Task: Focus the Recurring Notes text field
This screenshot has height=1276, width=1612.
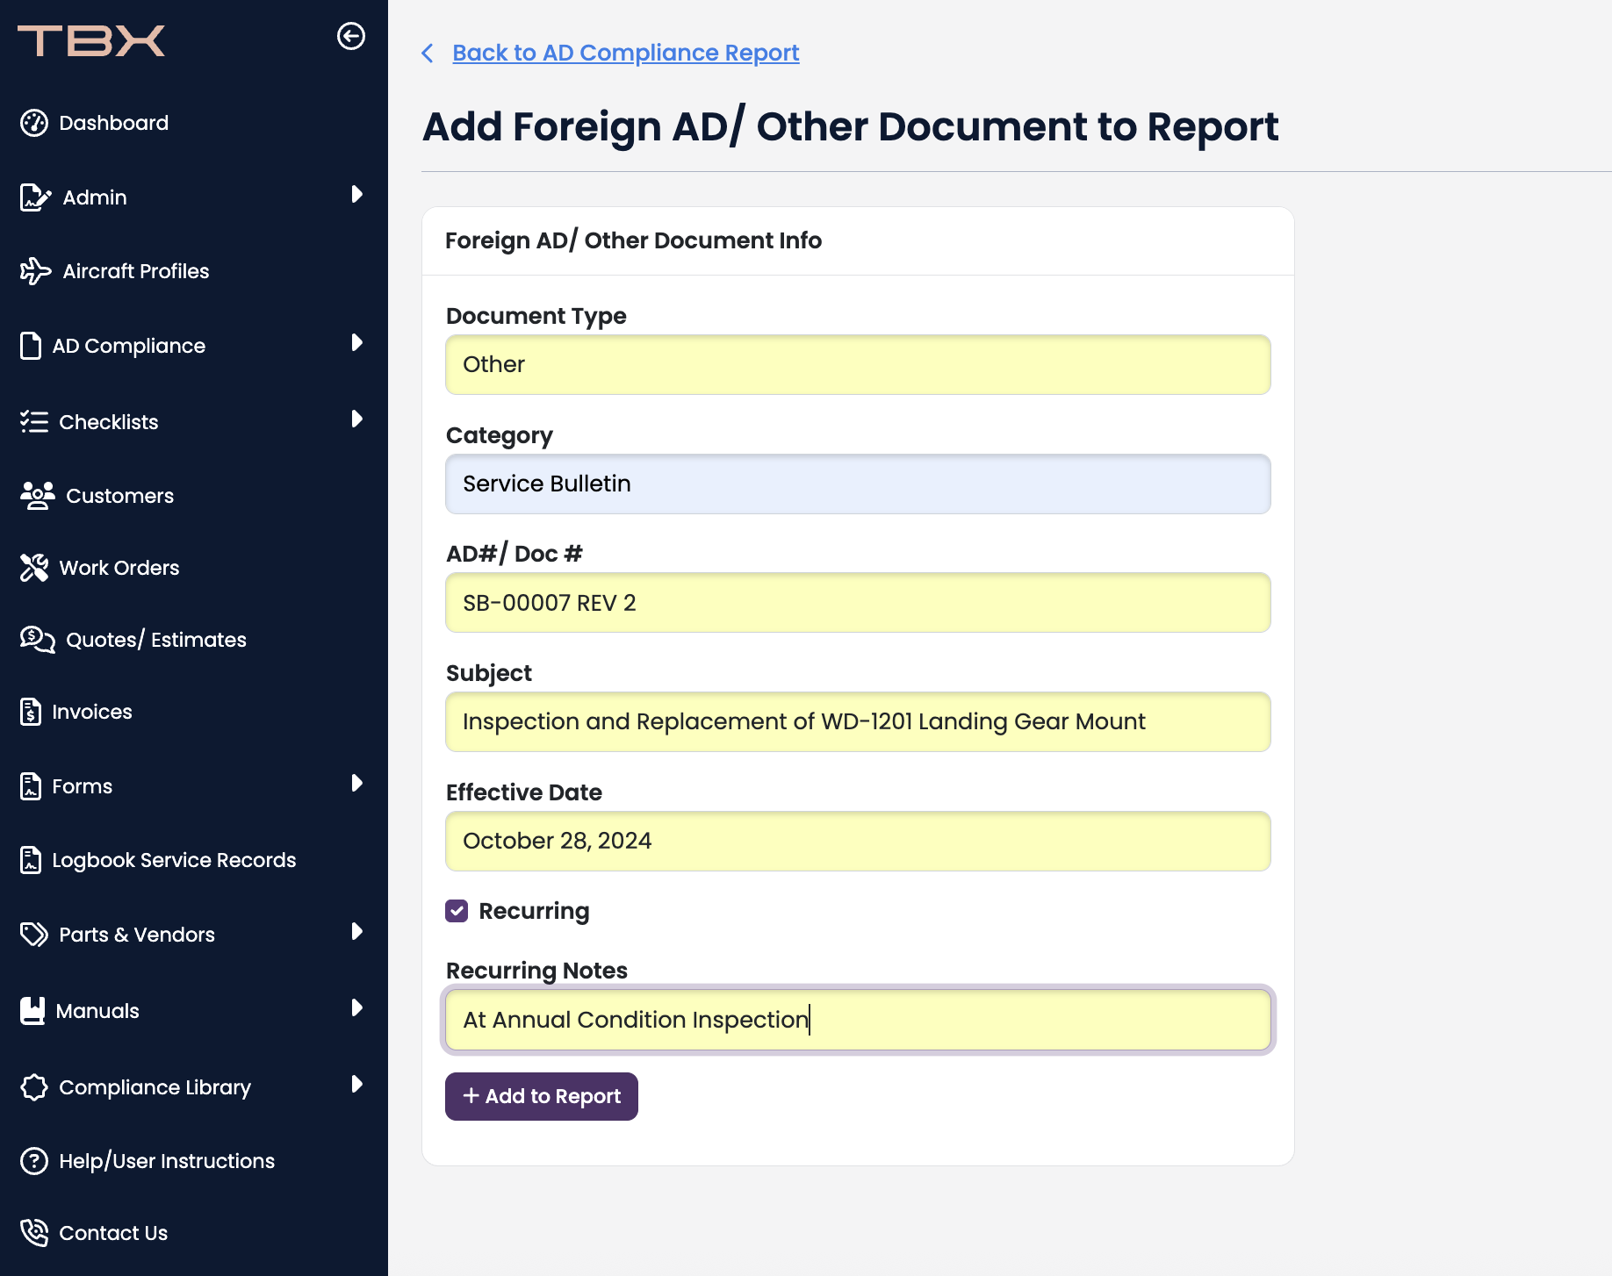Action: (x=858, y=1020)
